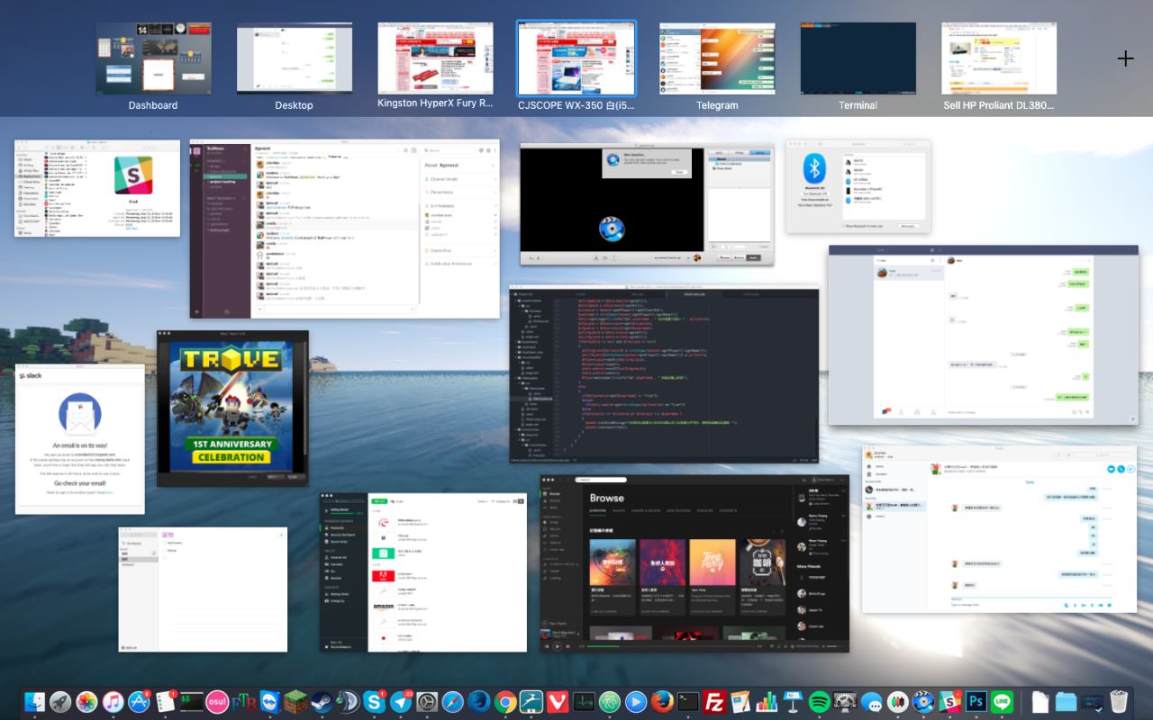Image resolution: width=1153 pixels, height=720 pixels.
Task: Focus the Bluetooth preferences window
Action: (x=858, y=186)
